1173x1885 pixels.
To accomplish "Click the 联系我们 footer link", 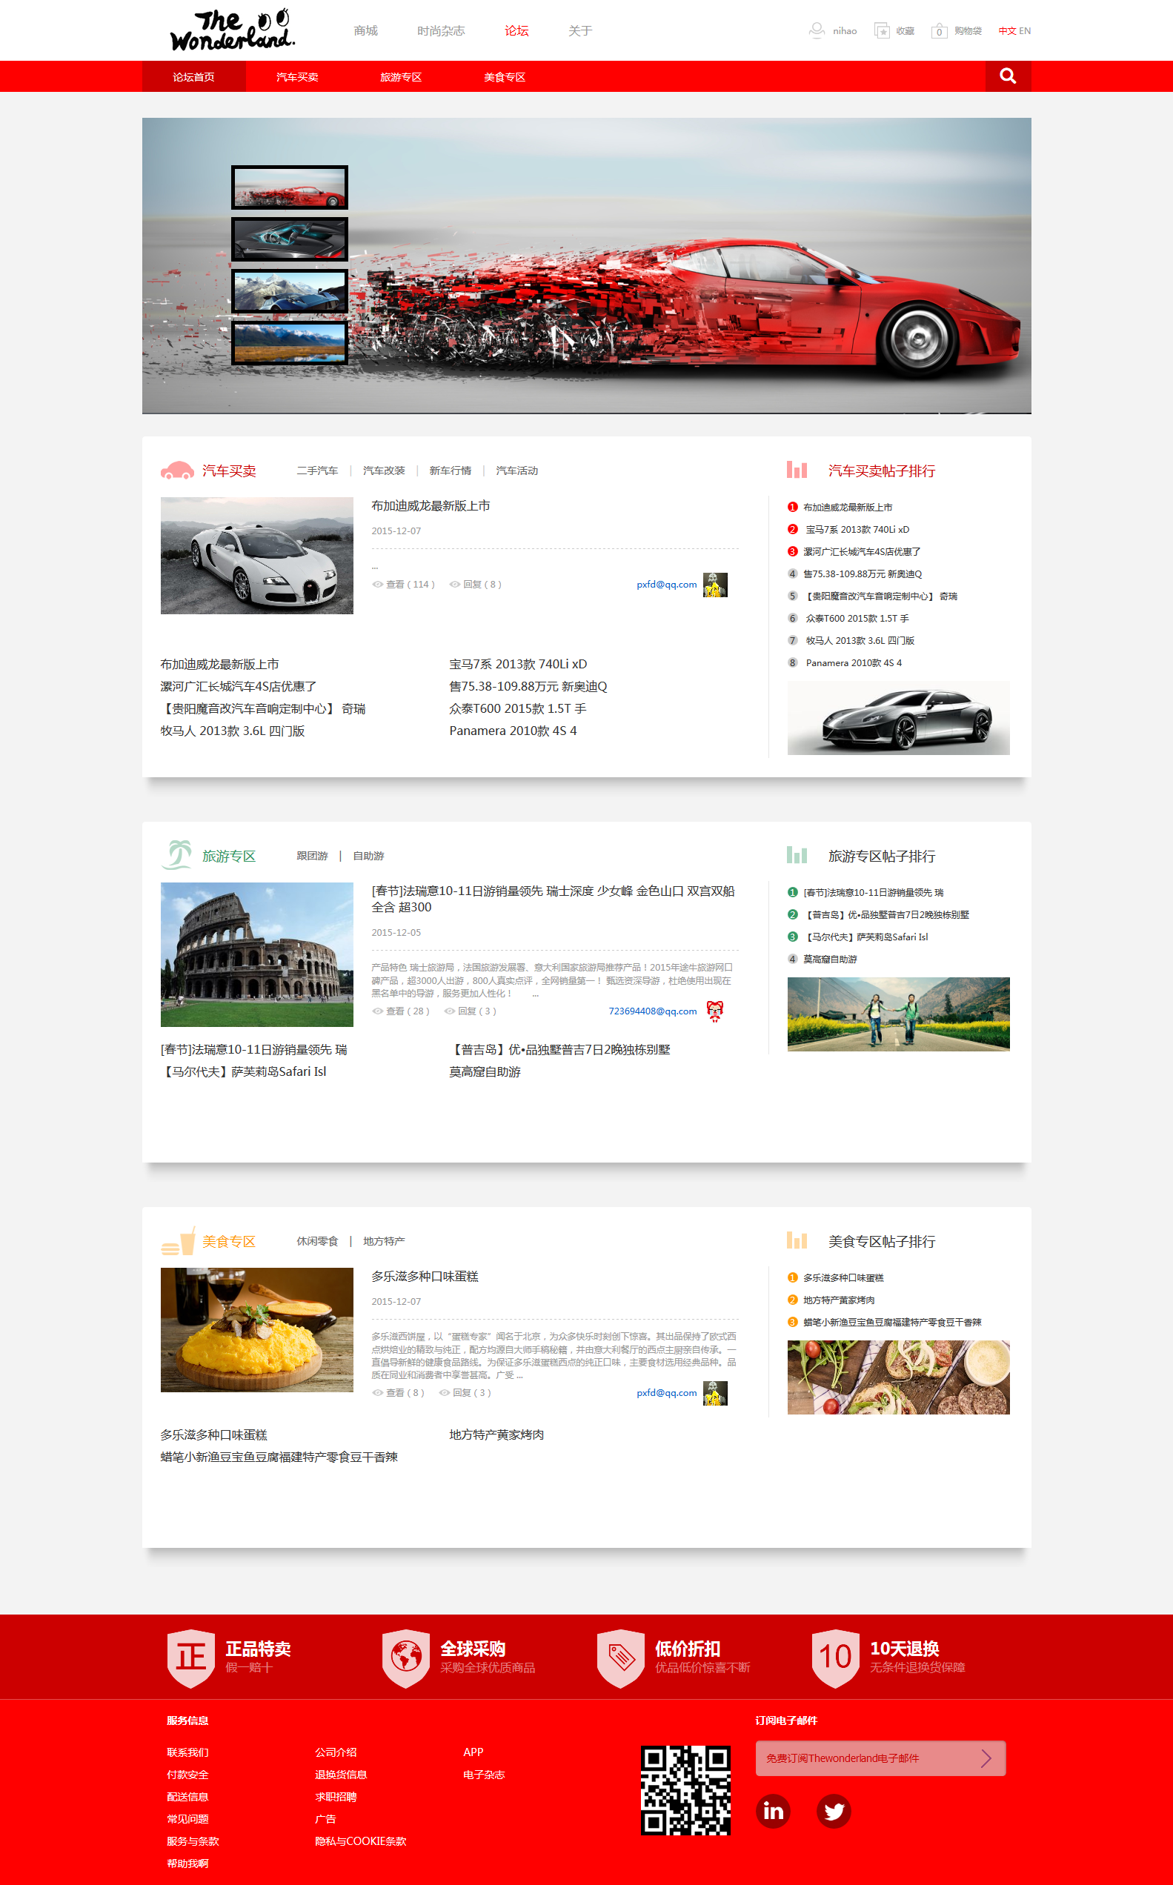I will click(187, 1752).
